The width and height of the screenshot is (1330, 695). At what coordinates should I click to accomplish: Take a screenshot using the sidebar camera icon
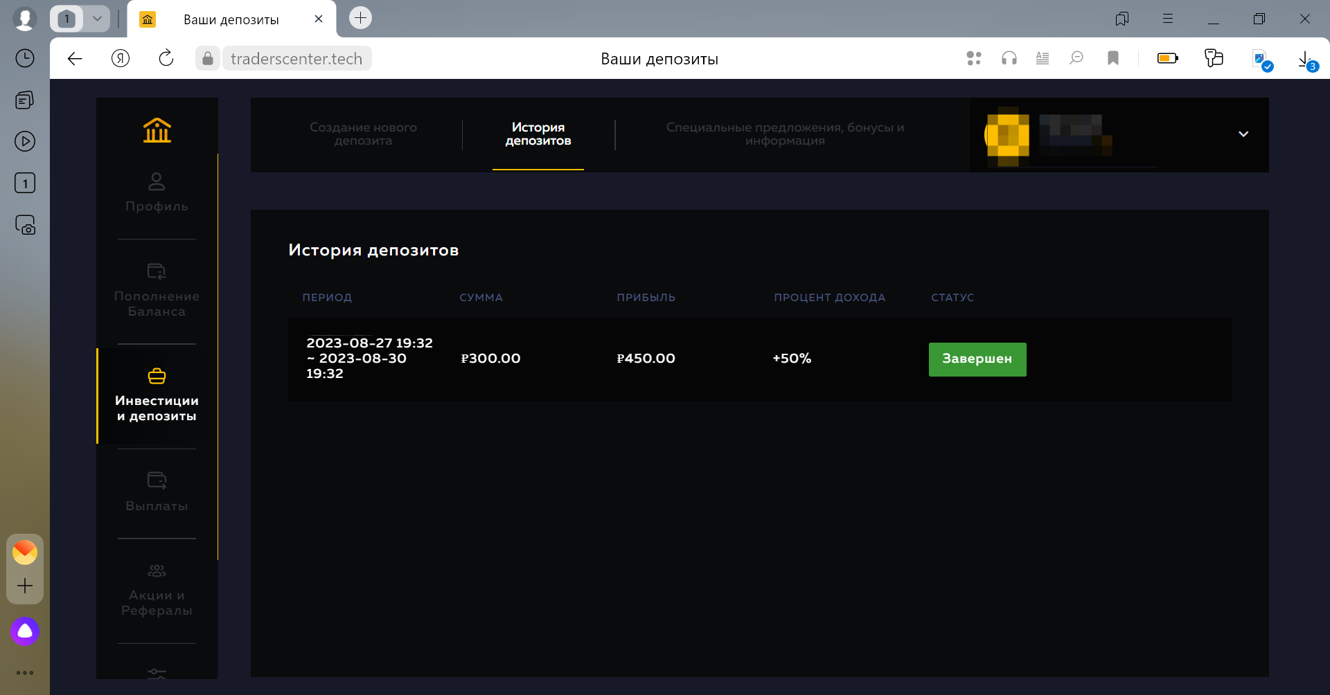click(25, 225)
